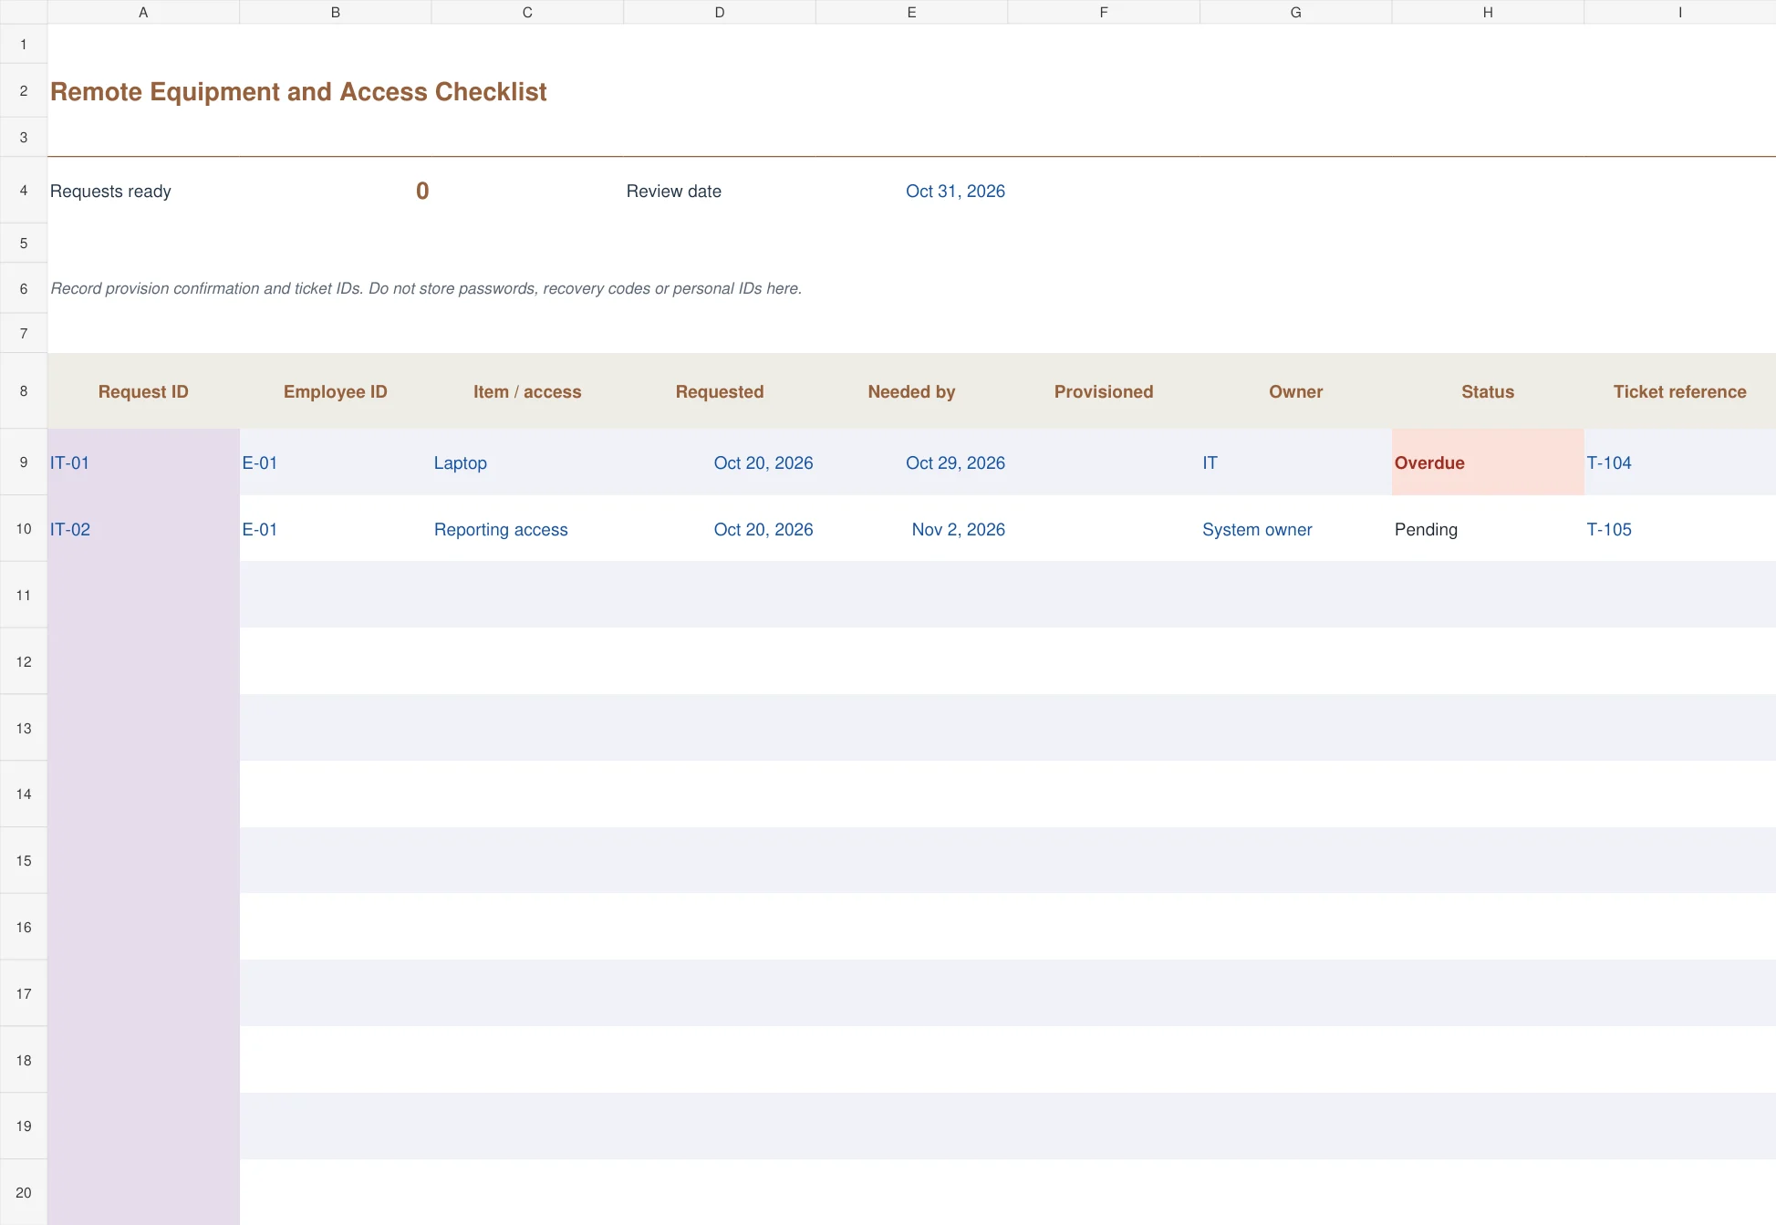Viewport: 1776px width, 1225px height.
Task: Click the 'Status' column header
Action: pos(1488,391)
